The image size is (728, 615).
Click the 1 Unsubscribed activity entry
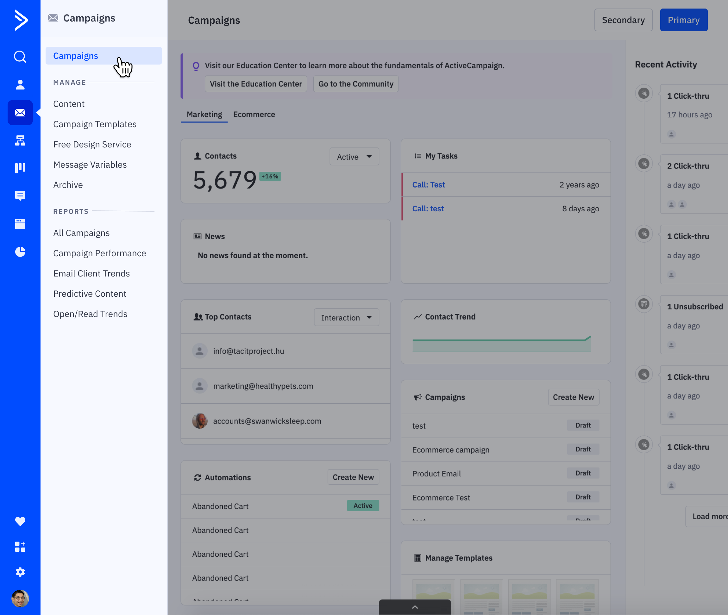[694, 325]
